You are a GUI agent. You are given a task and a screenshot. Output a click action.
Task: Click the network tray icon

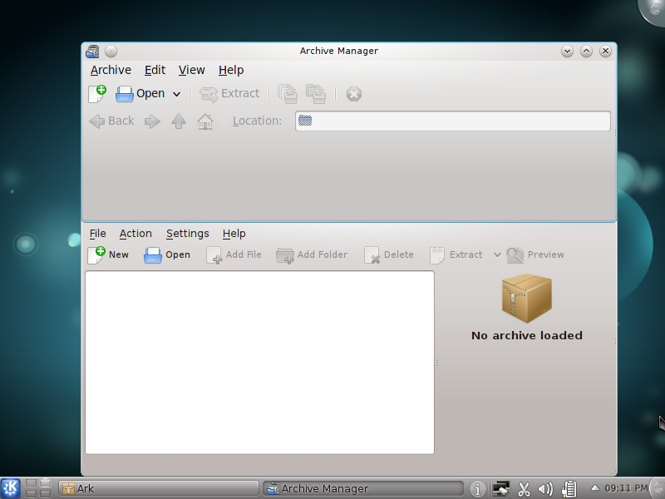coord(500,488)
